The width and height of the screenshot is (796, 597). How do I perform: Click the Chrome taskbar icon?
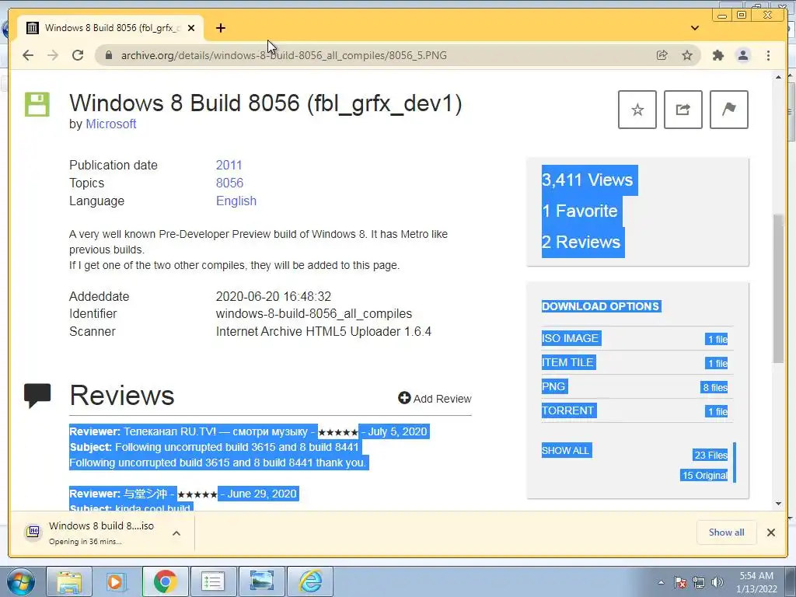165,581
